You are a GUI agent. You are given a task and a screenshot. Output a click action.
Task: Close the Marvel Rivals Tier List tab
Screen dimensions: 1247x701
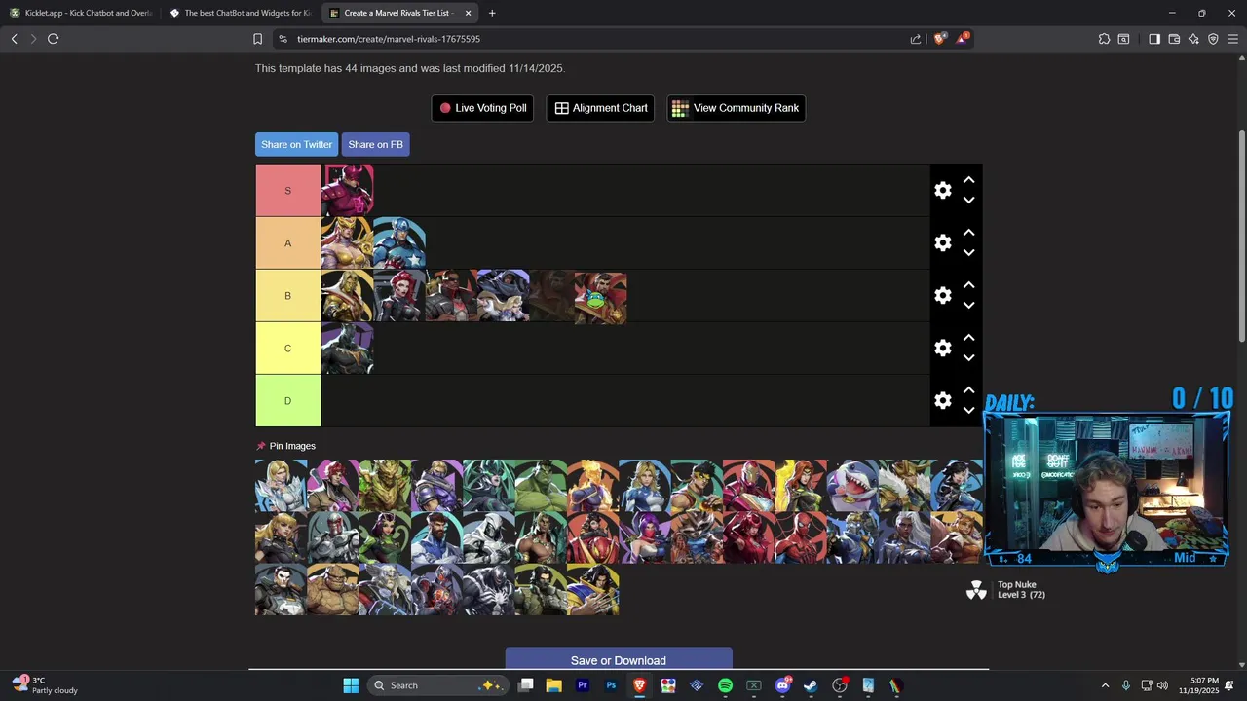coord(468,13)
